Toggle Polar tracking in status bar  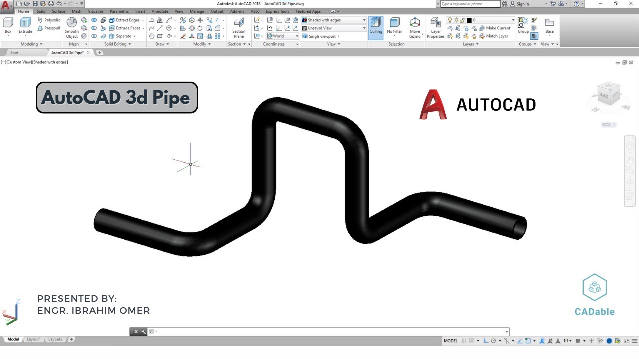(493, 341)
